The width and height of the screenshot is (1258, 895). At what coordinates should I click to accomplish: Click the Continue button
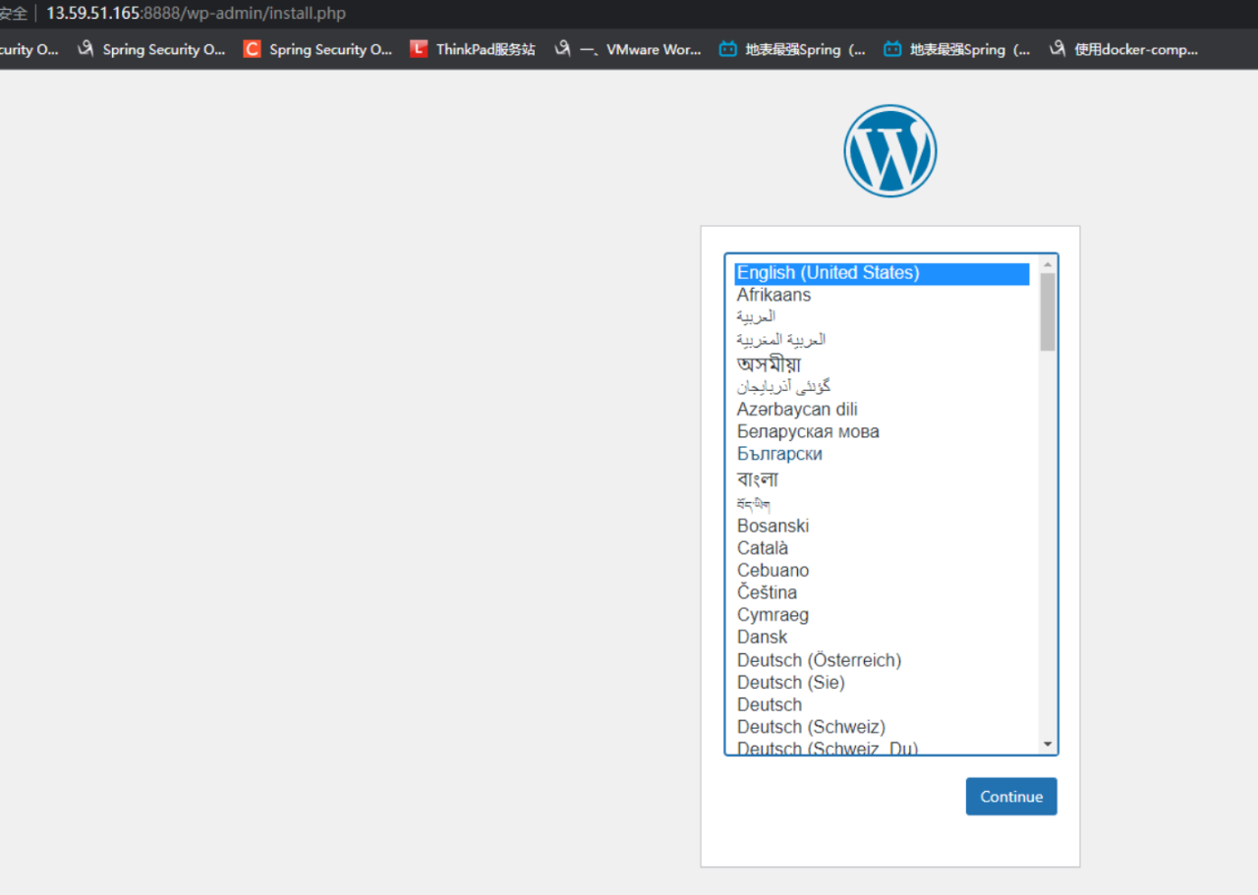[x=1011, y=796]
